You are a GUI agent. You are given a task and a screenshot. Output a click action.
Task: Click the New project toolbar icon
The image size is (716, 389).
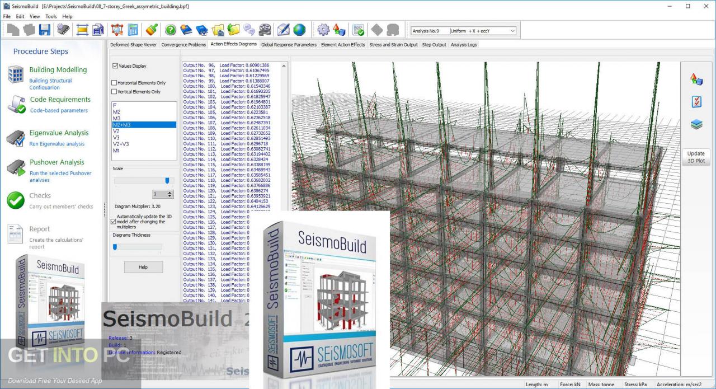point(13,30)
